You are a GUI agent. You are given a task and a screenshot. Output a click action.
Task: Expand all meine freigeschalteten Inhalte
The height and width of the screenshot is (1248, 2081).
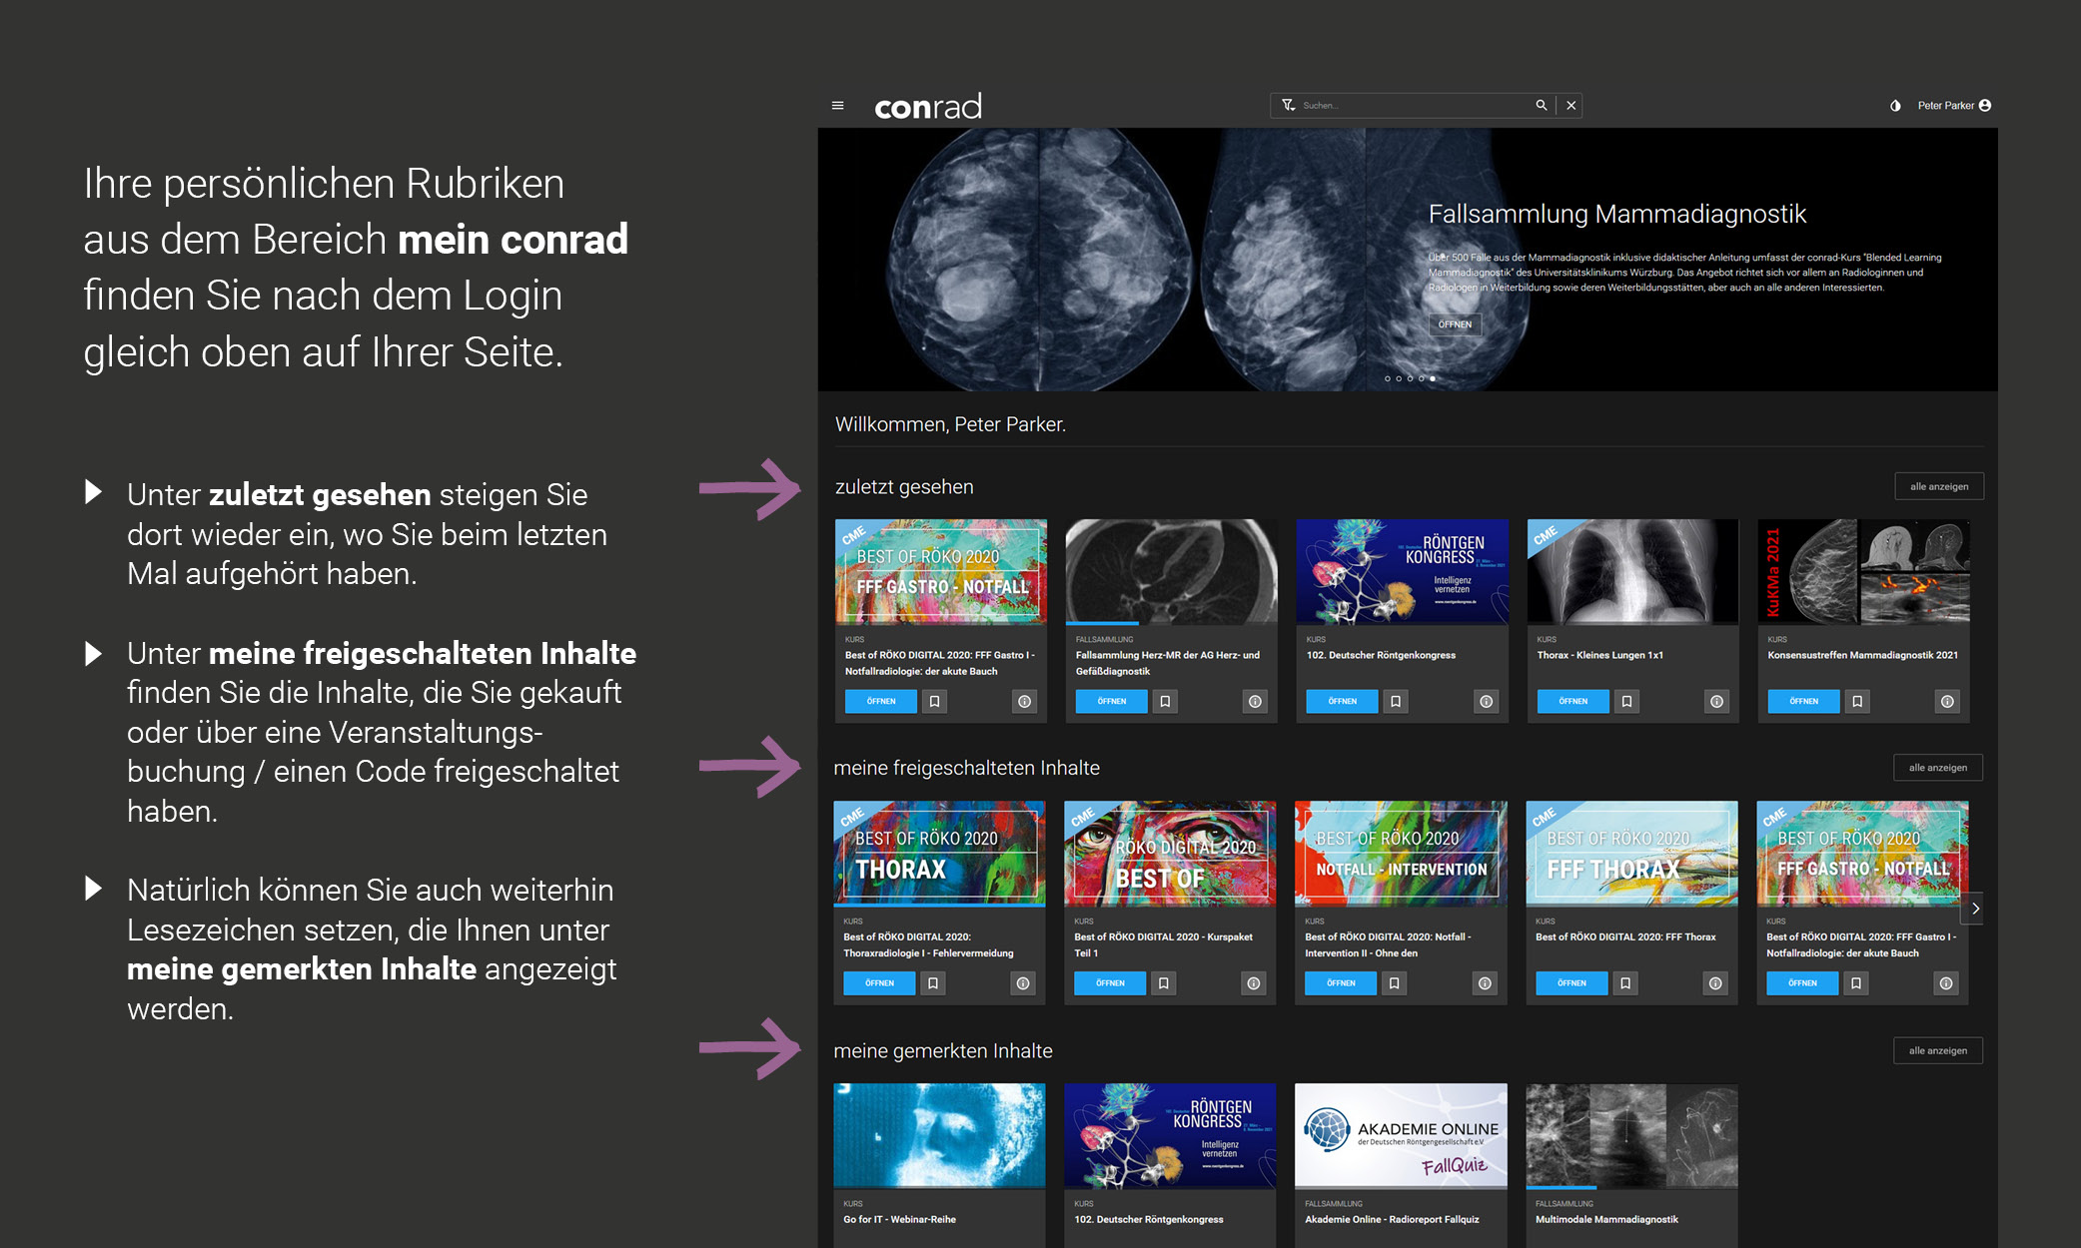click(1937, 768)
